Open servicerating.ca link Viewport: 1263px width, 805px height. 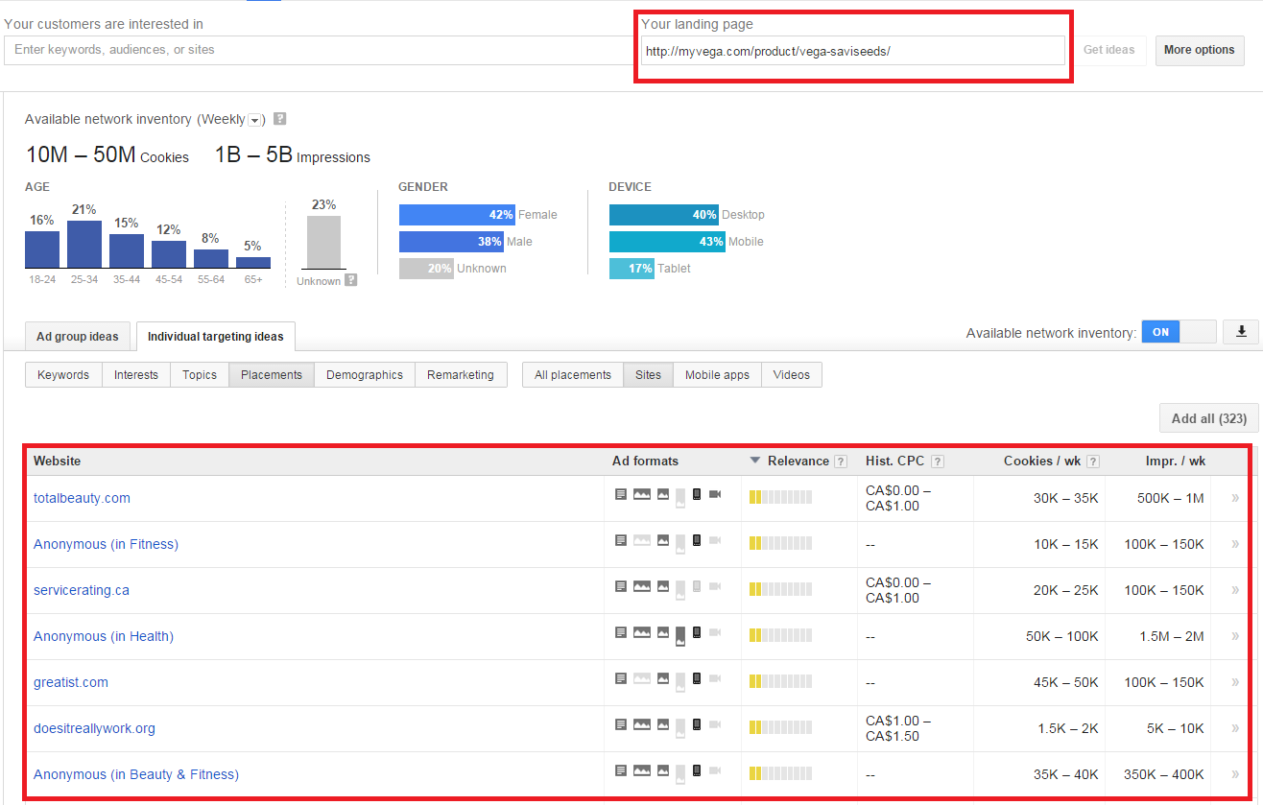coord(81,590)
